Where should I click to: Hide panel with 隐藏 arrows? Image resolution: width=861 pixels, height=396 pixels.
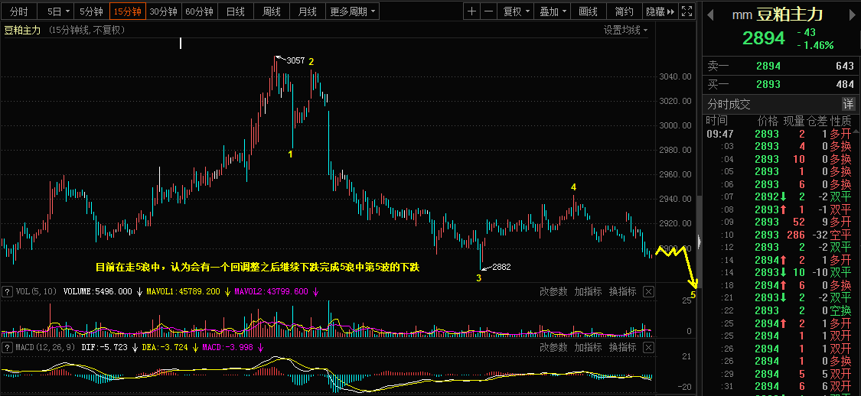point(660,11)
